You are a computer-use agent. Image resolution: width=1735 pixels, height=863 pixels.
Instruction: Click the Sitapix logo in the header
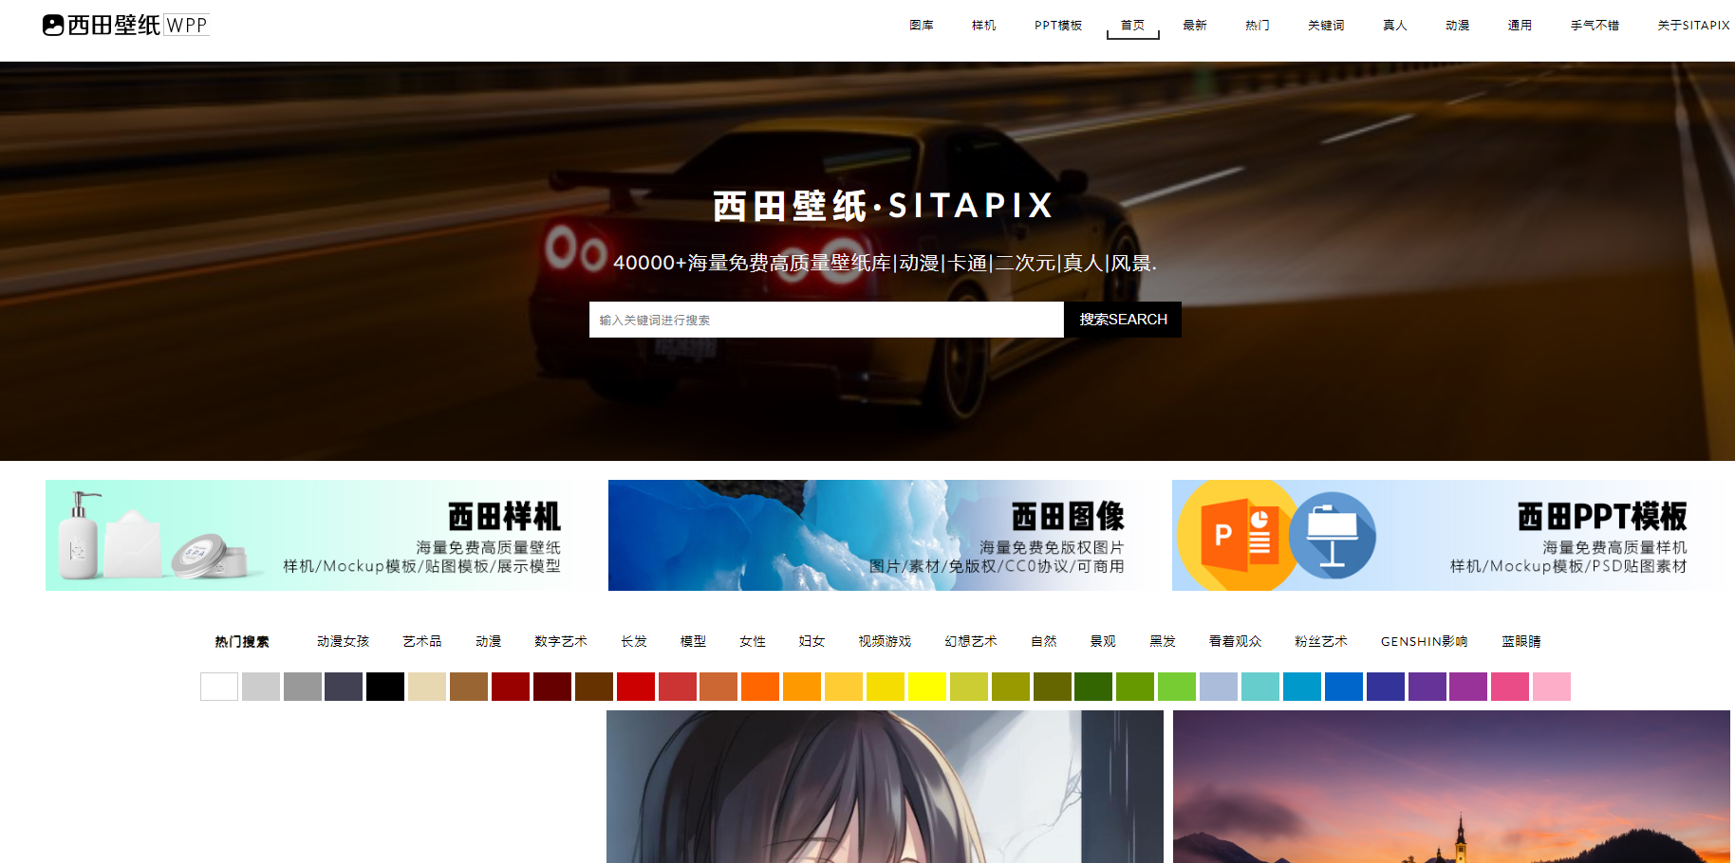[125, 25]
